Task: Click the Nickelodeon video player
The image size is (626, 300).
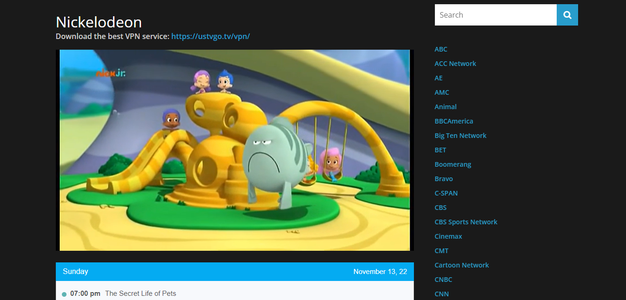Action: pos(235,150)
